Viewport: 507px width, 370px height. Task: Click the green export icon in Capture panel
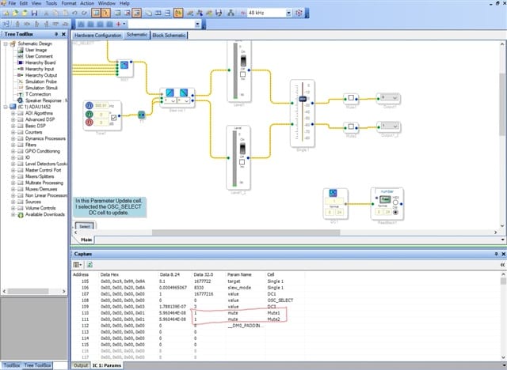click(x=90, y=265)
